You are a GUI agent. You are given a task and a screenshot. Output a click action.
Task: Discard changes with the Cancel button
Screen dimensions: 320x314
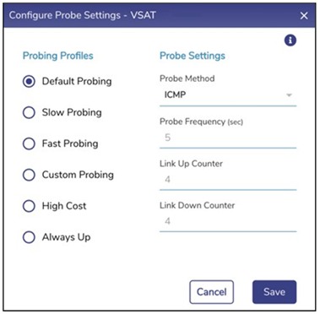[x=212, y=292]
